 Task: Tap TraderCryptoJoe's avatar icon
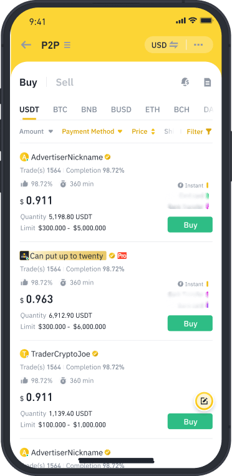pyautogui.click(x=24, y=354)
